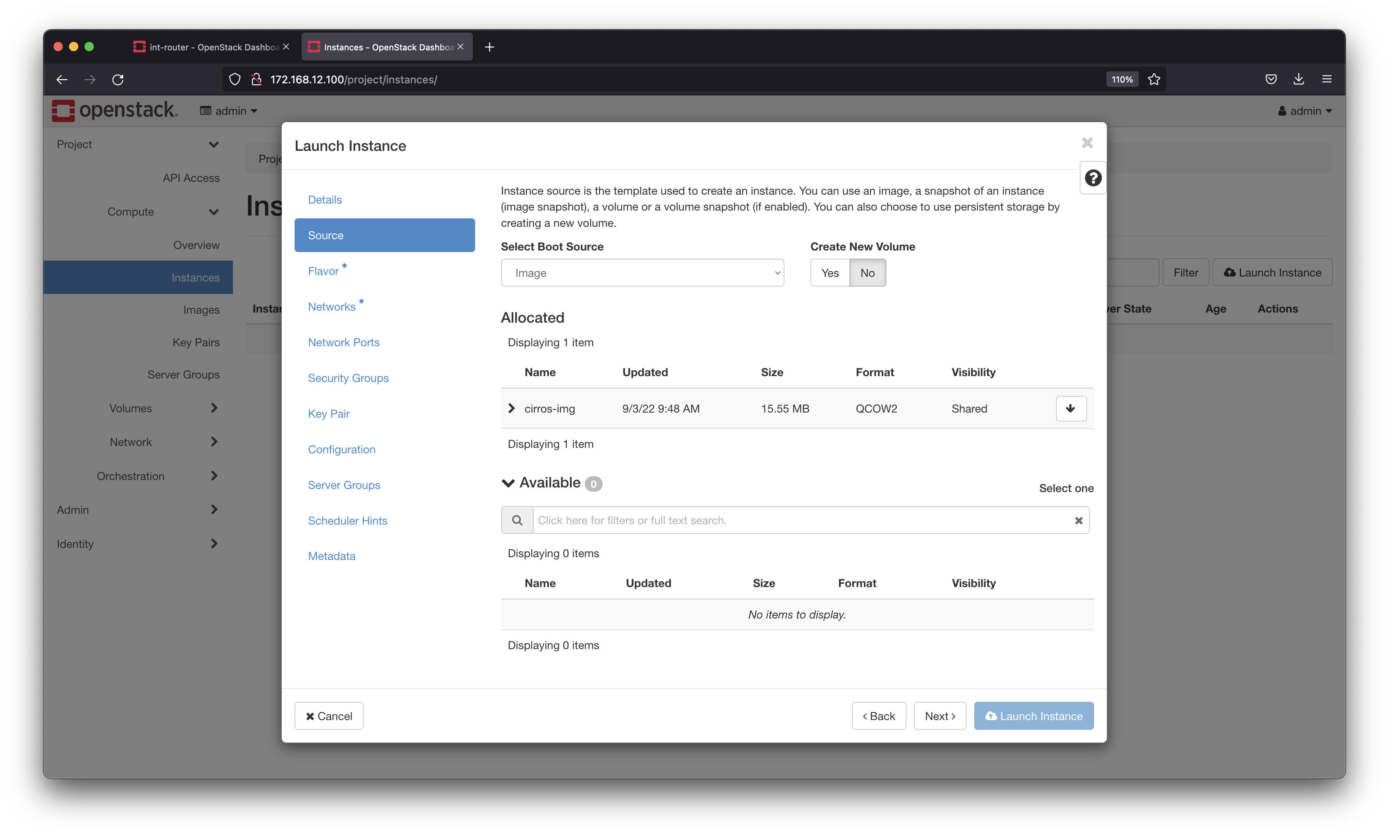Click the browser forward arrow
Viewport: 1389px width, 836px height.
point(90,79)
